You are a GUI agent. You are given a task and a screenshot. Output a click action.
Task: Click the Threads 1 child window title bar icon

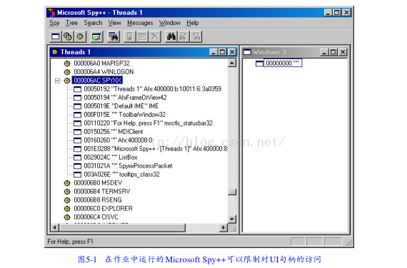55,52
